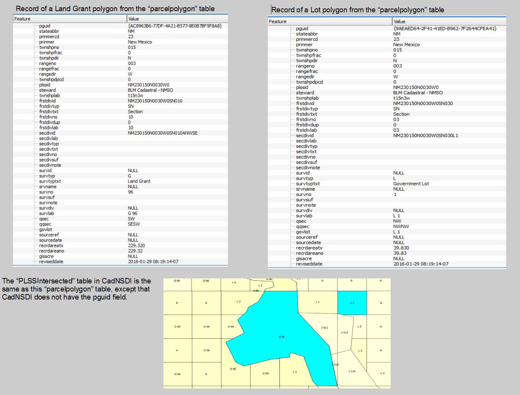Select stateabbr field name in Land Grant table
This screenshot has width=520, height=395.
pos(49,31)
